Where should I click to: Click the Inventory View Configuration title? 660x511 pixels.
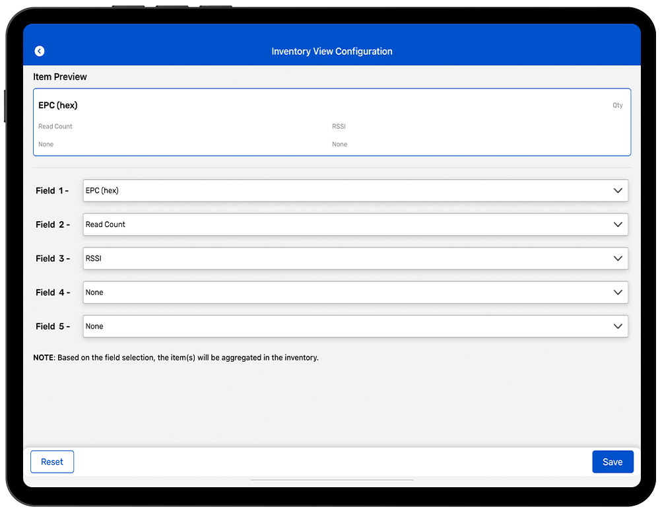332,51
